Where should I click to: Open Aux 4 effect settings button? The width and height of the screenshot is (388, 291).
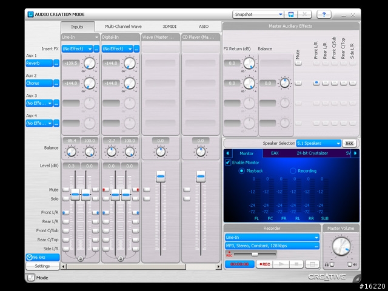click(x=56, y=123)
